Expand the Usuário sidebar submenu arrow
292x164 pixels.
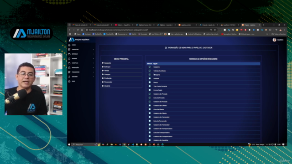[x=93, y=77]
